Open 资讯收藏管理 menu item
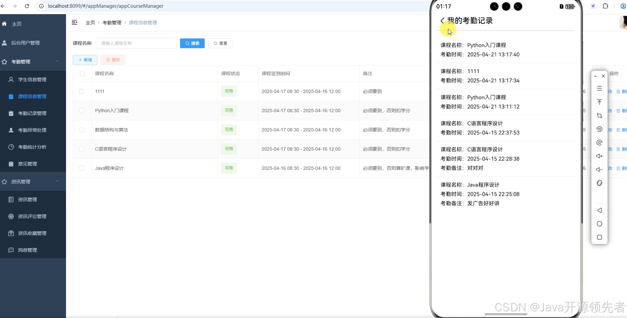The height and width of the screenshot is (318, 627). (33, 233)
